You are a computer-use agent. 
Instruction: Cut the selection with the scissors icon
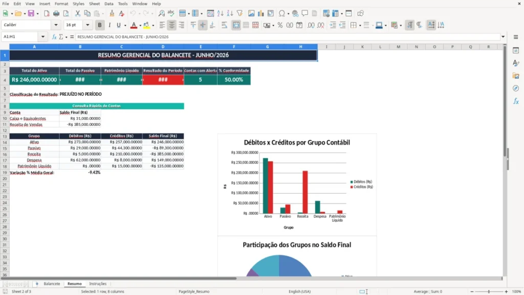click(x=78, y=13)
